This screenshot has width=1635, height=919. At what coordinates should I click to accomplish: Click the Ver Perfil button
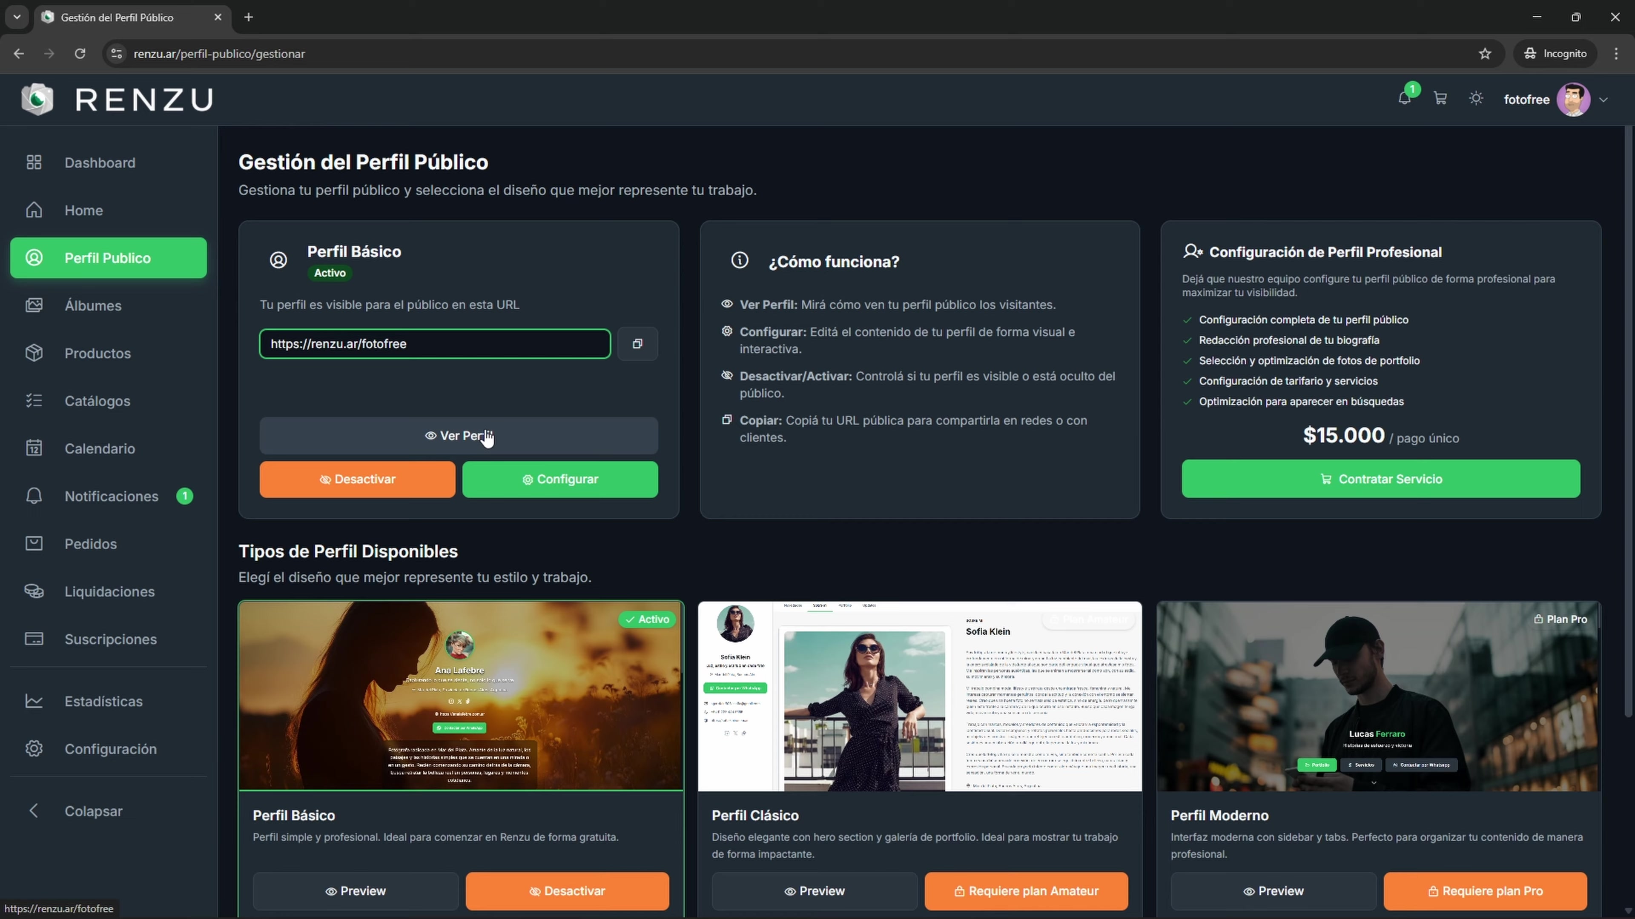[x=458, y=436]
